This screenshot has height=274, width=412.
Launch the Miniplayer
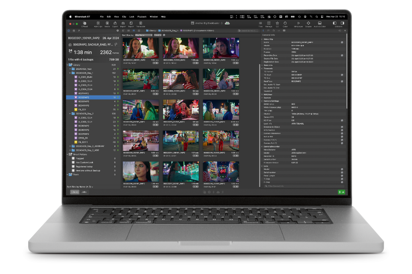(299, 24)
